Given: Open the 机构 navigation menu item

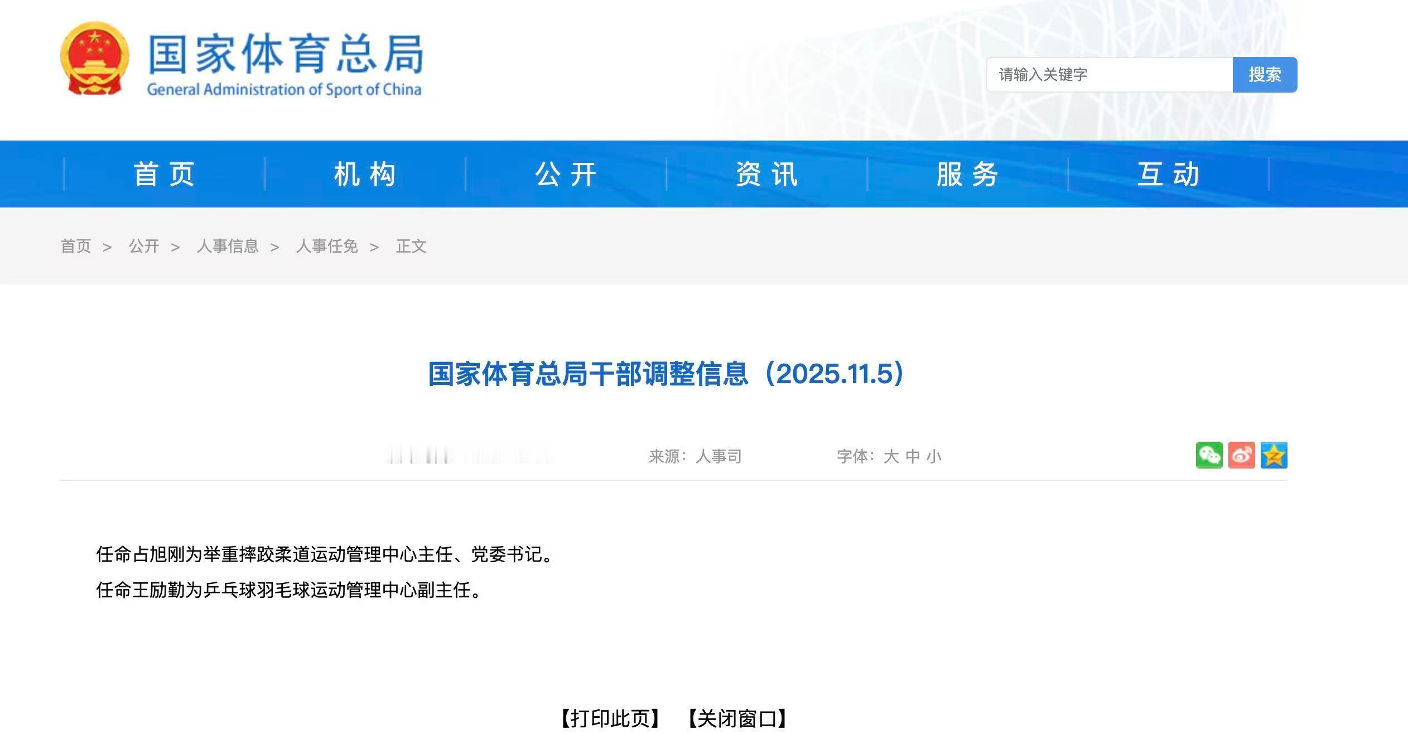Looking at the screenshot, I should [365, 174].
